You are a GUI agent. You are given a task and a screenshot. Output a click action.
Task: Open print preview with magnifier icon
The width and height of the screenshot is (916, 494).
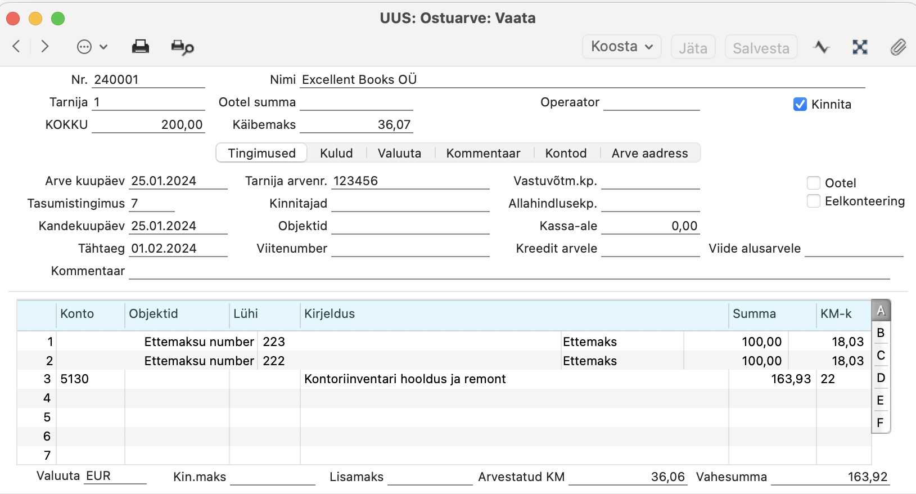(182, 47)
